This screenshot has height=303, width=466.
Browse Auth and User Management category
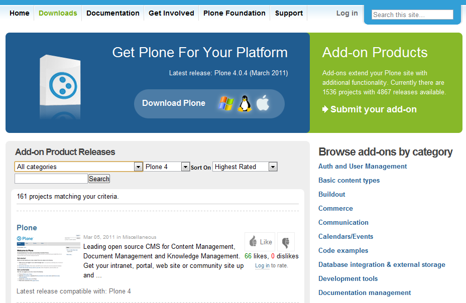coord(362,166)
